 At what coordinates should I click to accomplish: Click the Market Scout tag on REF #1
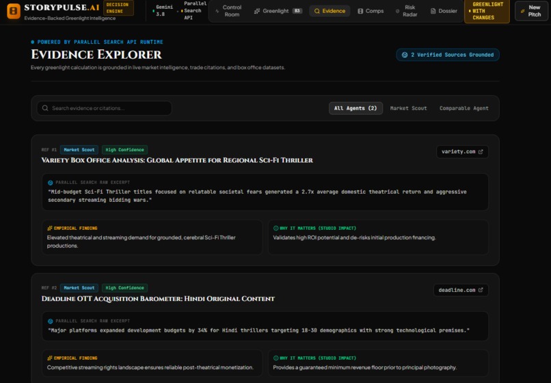click(79, 150)
